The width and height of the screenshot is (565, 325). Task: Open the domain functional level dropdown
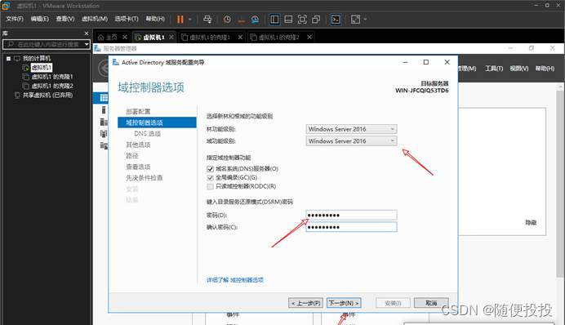click(x=351, y=141)
